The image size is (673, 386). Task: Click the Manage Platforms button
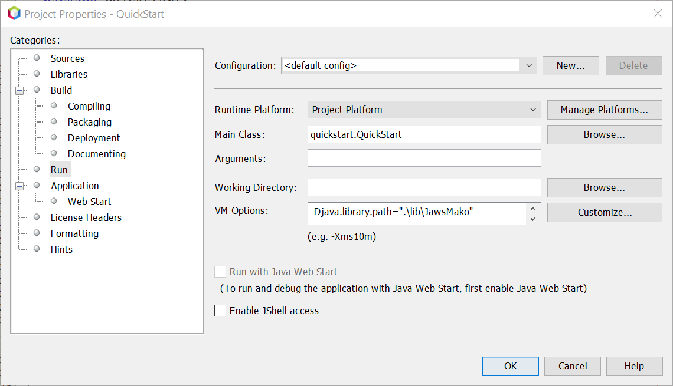coord(604,110)
